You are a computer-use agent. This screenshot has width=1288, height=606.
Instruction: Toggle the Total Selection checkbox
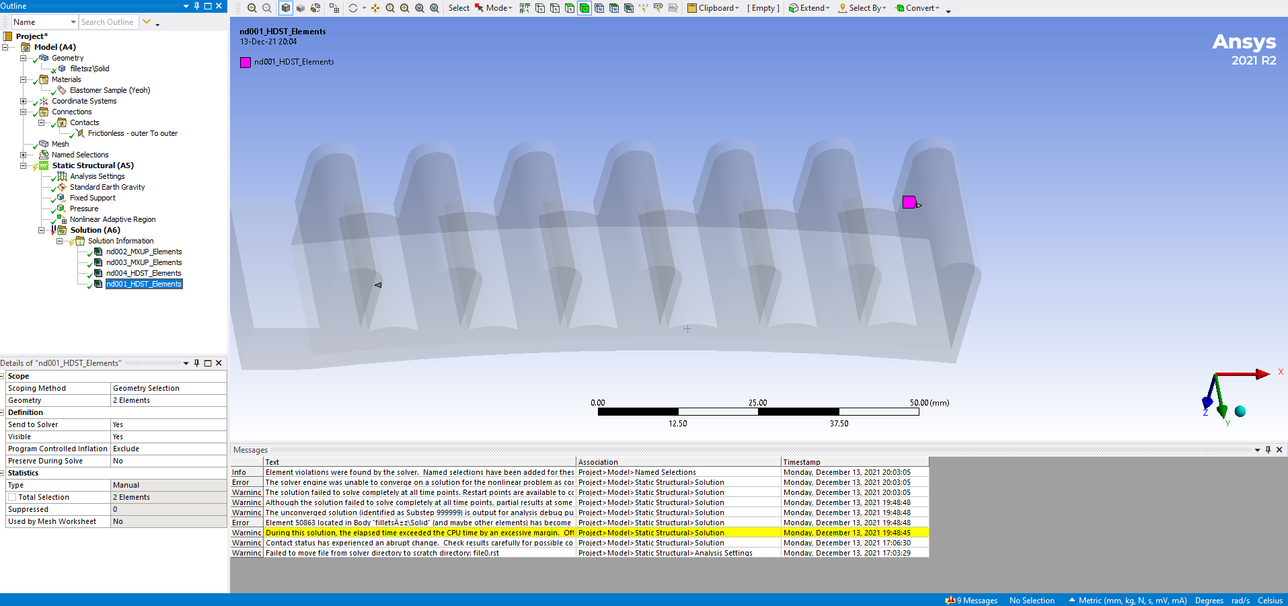[12, 497]
